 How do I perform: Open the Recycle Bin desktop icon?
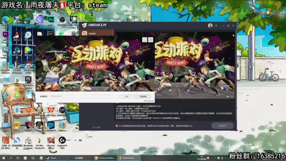(x=6, y=110)
